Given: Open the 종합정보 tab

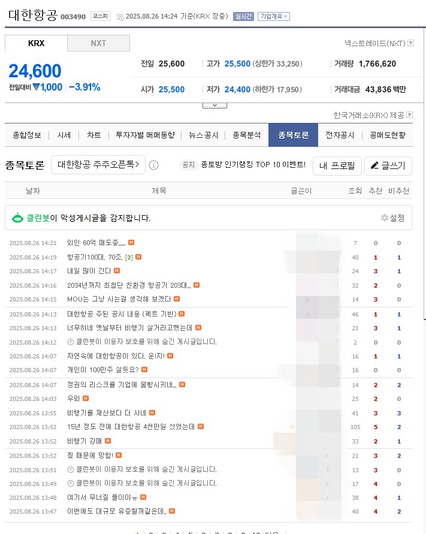Looking at the screenshot, I should click(27, 135).
